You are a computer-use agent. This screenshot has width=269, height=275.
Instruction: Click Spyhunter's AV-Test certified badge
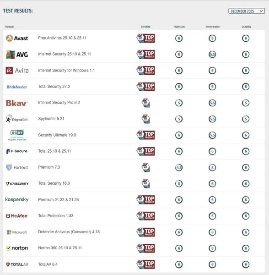coord(145,119)
